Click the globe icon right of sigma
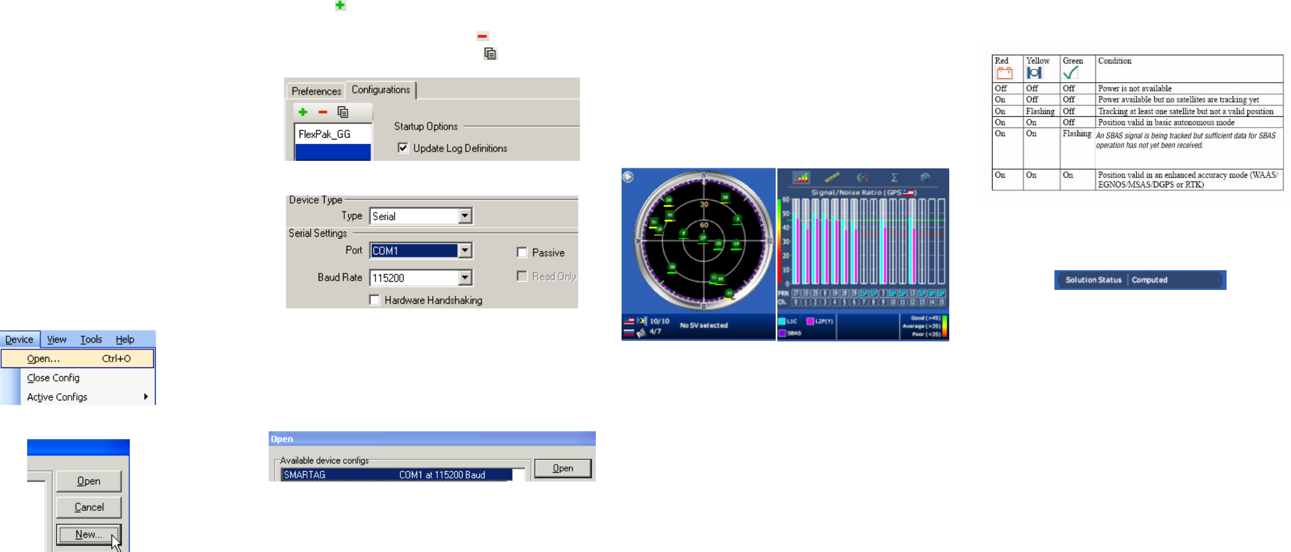Image resolution: width=1291 pixels, height=552 pixels. pyautogui.click(x=925, y=177)
